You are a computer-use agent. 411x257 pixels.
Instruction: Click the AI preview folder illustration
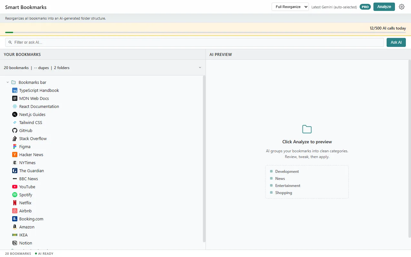307,129
